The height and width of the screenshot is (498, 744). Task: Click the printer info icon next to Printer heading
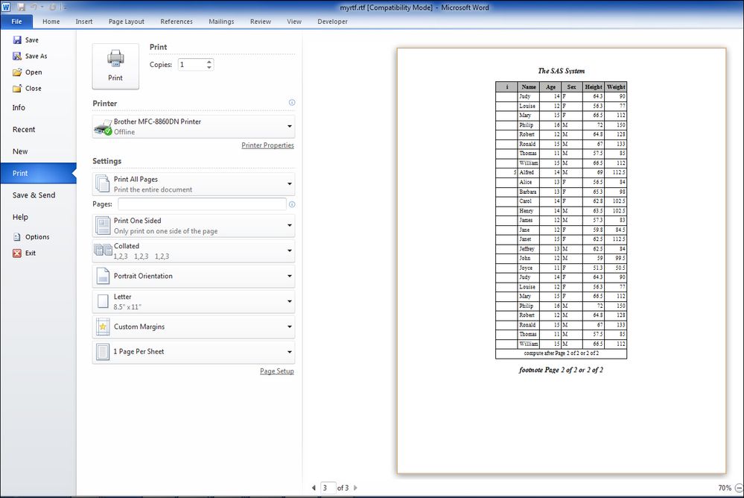click(292, 103)
